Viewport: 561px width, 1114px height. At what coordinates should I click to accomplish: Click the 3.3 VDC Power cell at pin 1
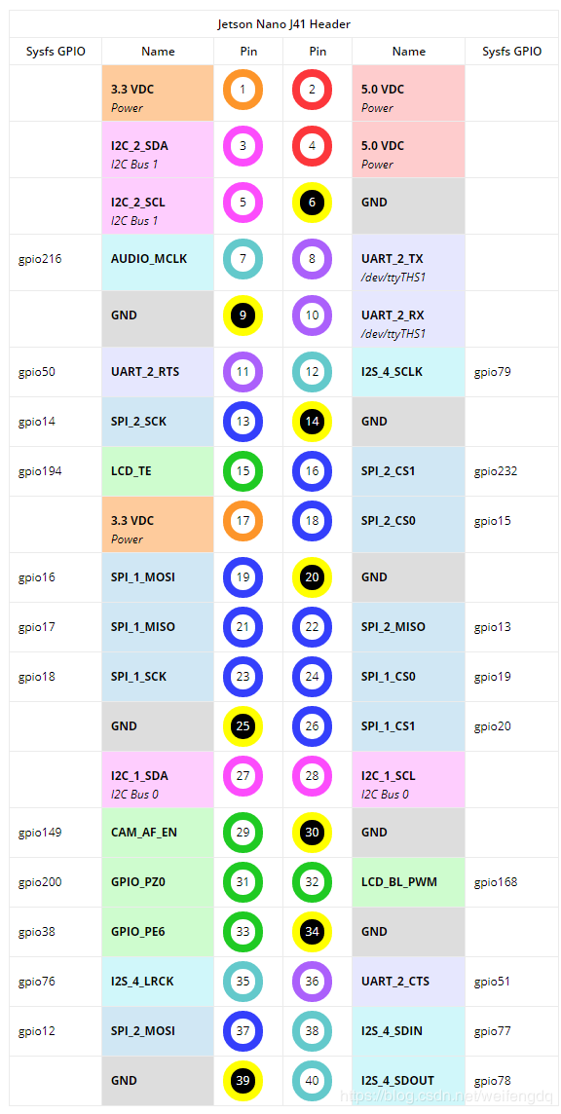[158, 93]
